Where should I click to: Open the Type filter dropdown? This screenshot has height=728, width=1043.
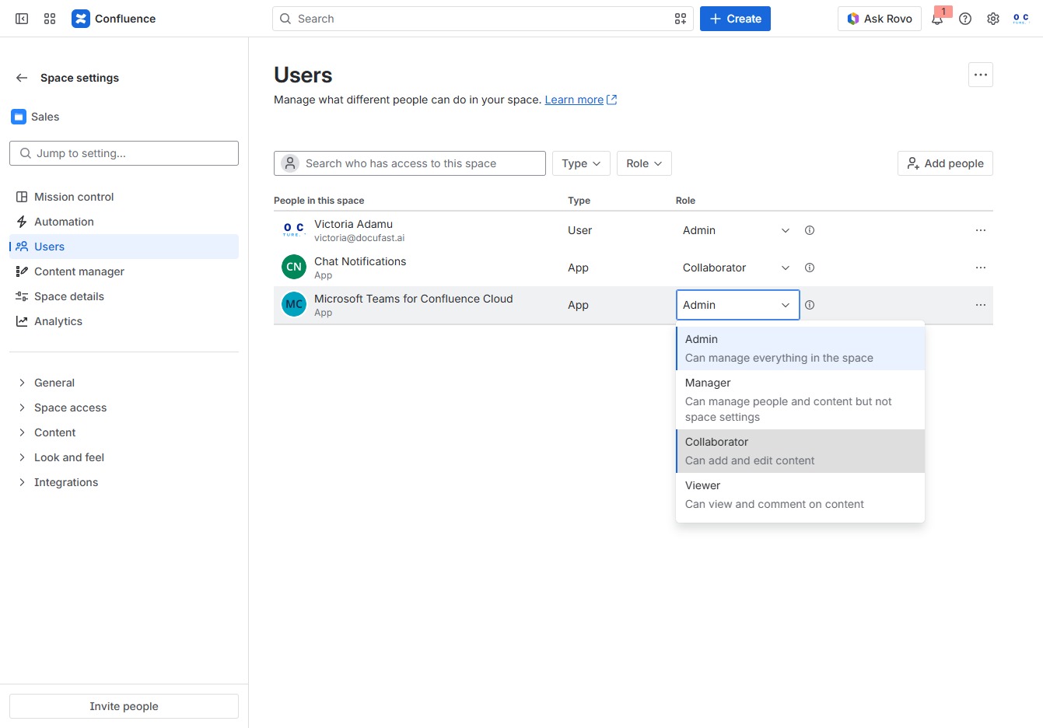[581, 163]
